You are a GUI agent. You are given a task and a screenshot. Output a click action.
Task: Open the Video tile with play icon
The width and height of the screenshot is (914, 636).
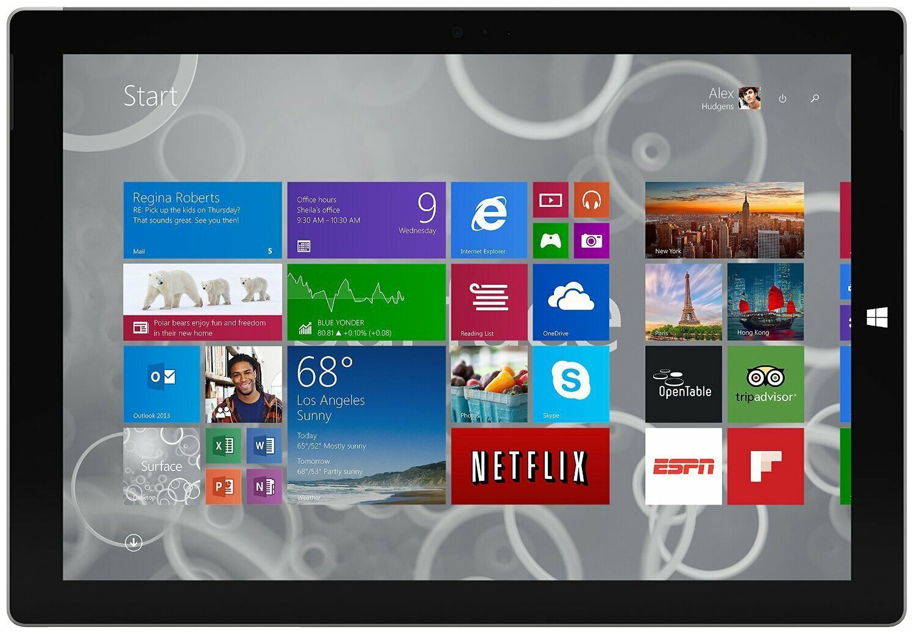pyautogui.click(x=551, y=200)
